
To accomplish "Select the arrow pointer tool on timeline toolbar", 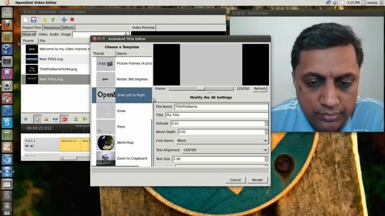I will (37, 119).
